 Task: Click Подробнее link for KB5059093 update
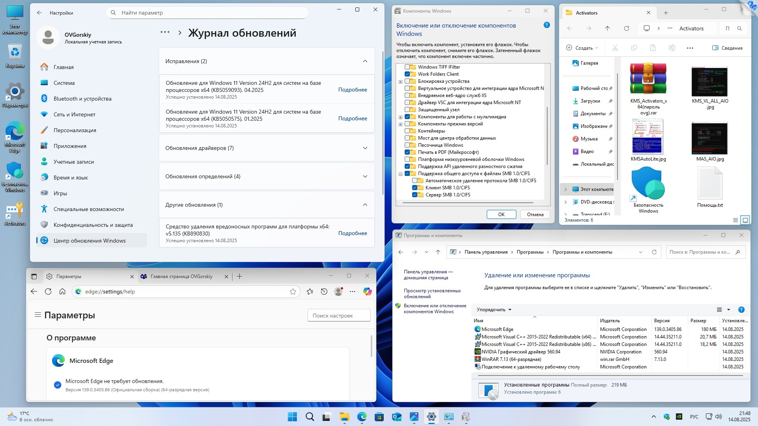353,90
